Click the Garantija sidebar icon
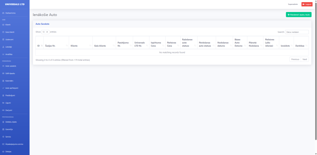Image resolution: width=317 pixels, height=155 pixels. click(x=3, y=129)
